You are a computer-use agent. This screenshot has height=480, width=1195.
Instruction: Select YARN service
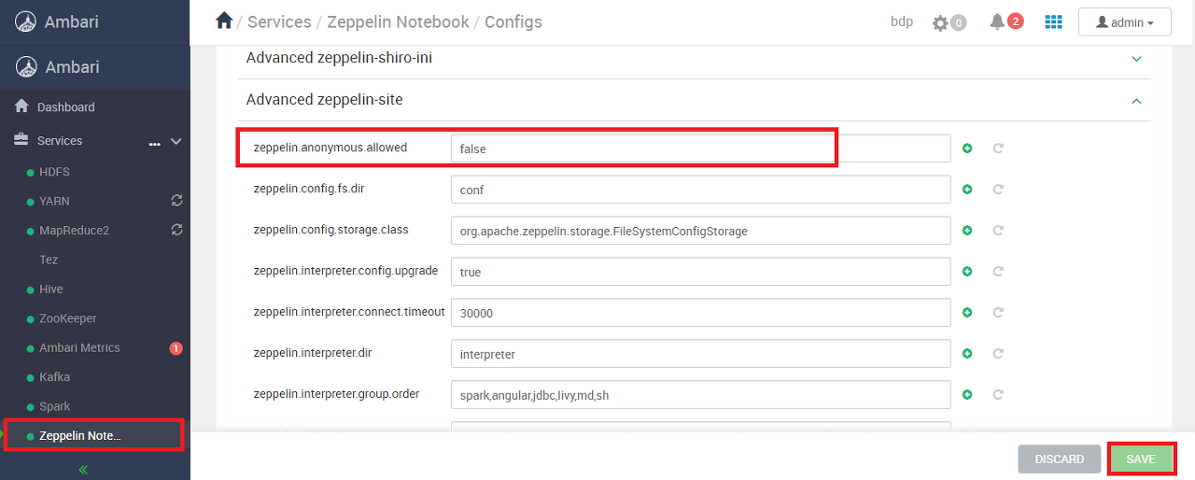click(x=54, y=201)
